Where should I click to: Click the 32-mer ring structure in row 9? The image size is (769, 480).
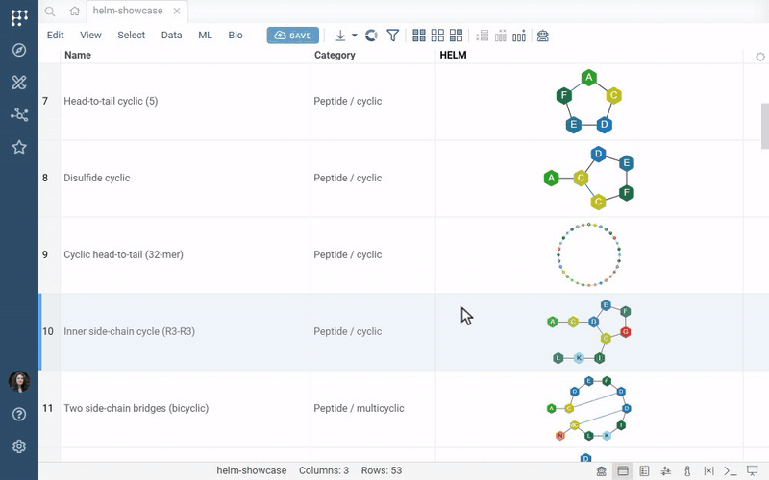tap(589, 254)
